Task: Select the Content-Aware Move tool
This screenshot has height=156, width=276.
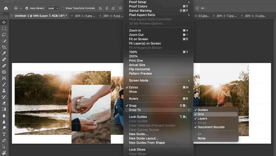Action: pyautogui.click(x=4, y=78)
